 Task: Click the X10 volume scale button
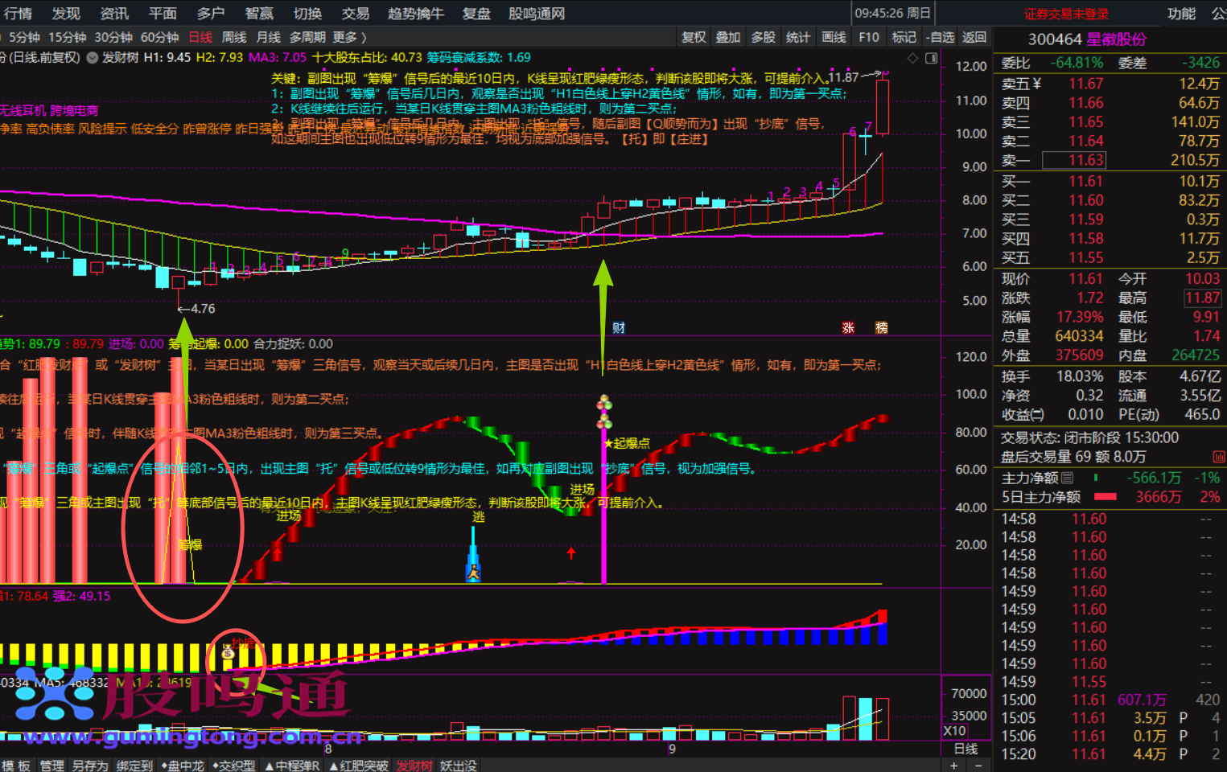tap(954, 731)
